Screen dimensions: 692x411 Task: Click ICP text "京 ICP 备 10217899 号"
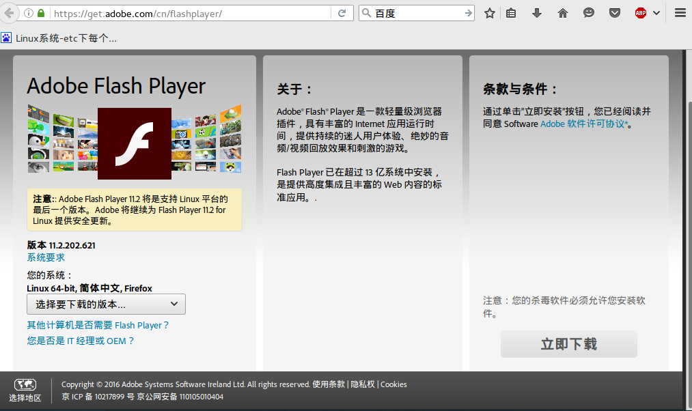pyautogui.click(x=98, y=397)
